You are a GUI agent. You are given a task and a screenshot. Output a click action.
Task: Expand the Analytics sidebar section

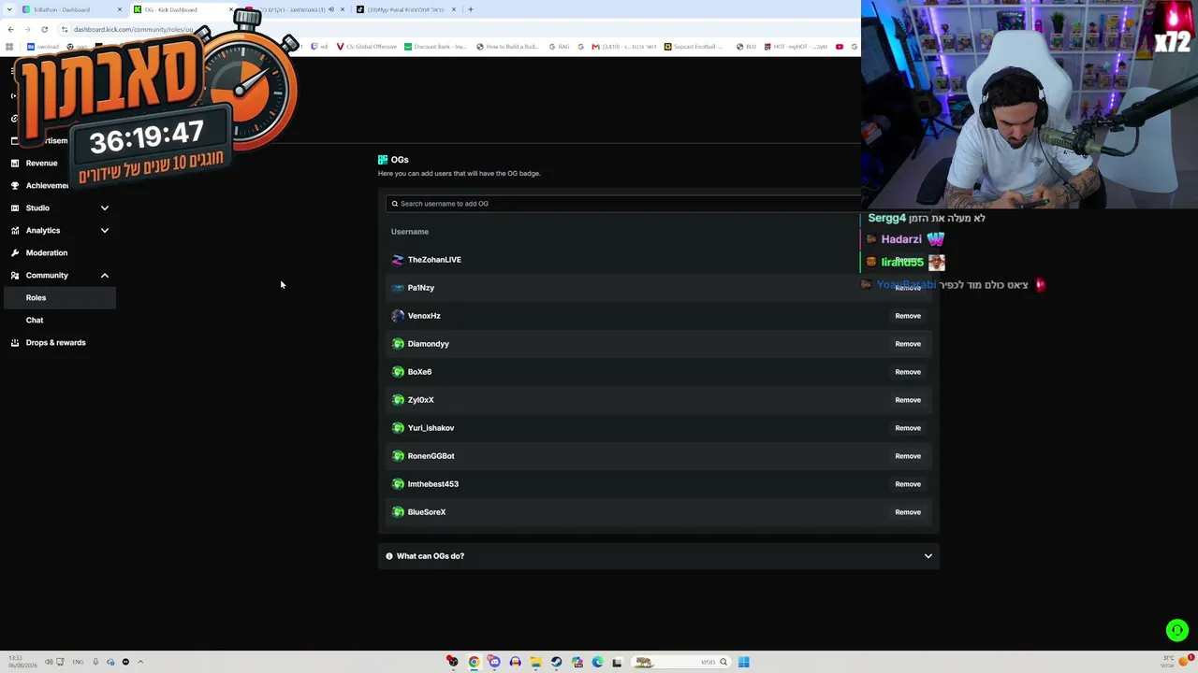105,230
